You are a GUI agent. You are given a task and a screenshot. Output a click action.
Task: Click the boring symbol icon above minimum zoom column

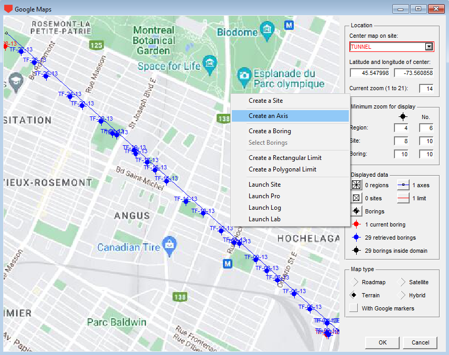coord(403,116)
